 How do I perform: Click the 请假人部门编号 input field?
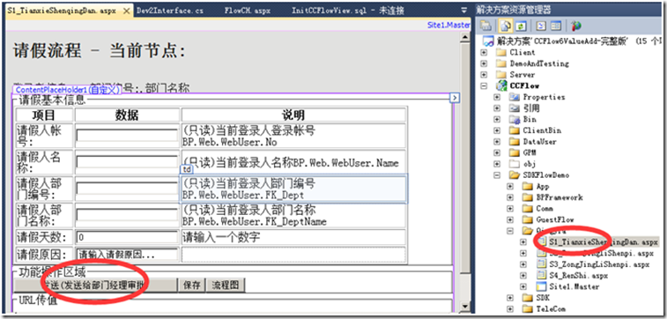(127, 189)
